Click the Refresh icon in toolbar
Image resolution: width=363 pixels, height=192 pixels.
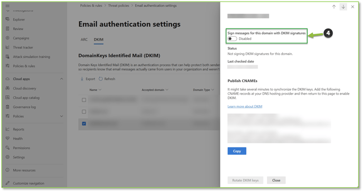coord(100,79)
